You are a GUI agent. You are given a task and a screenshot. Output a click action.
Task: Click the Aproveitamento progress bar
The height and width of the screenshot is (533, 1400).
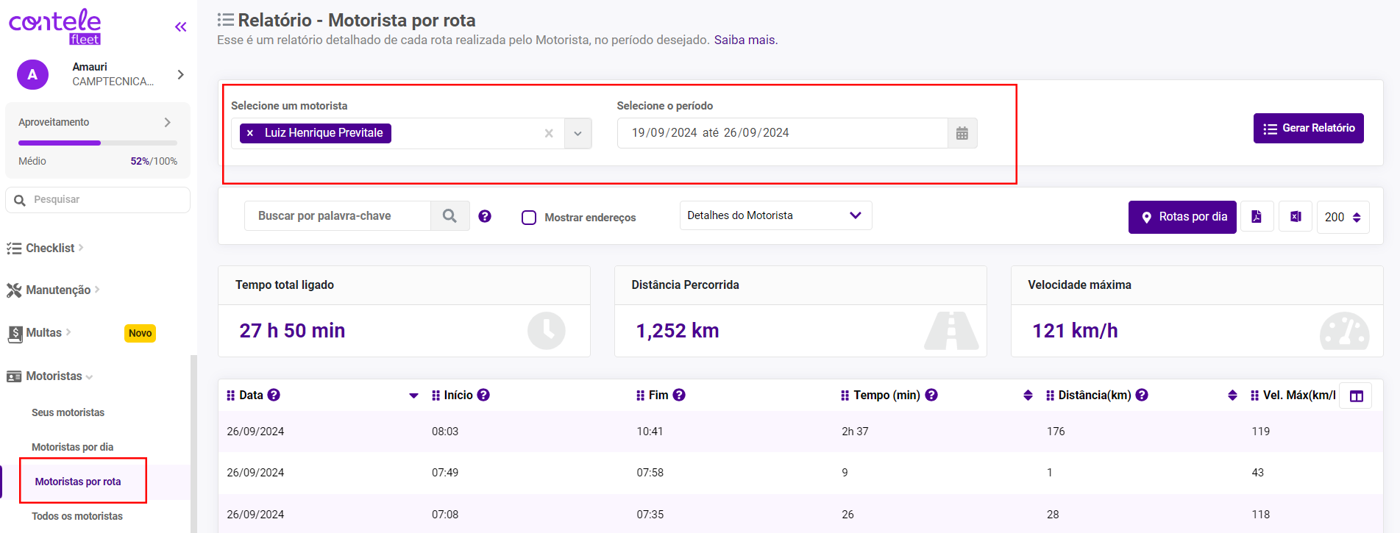pyautogui.click(x=97, y=143)
